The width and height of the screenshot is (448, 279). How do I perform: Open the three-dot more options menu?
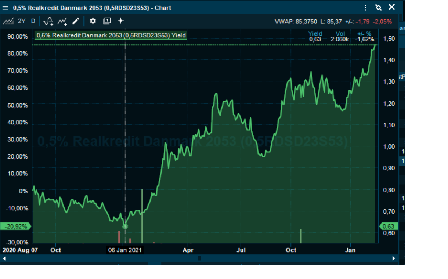365,8
